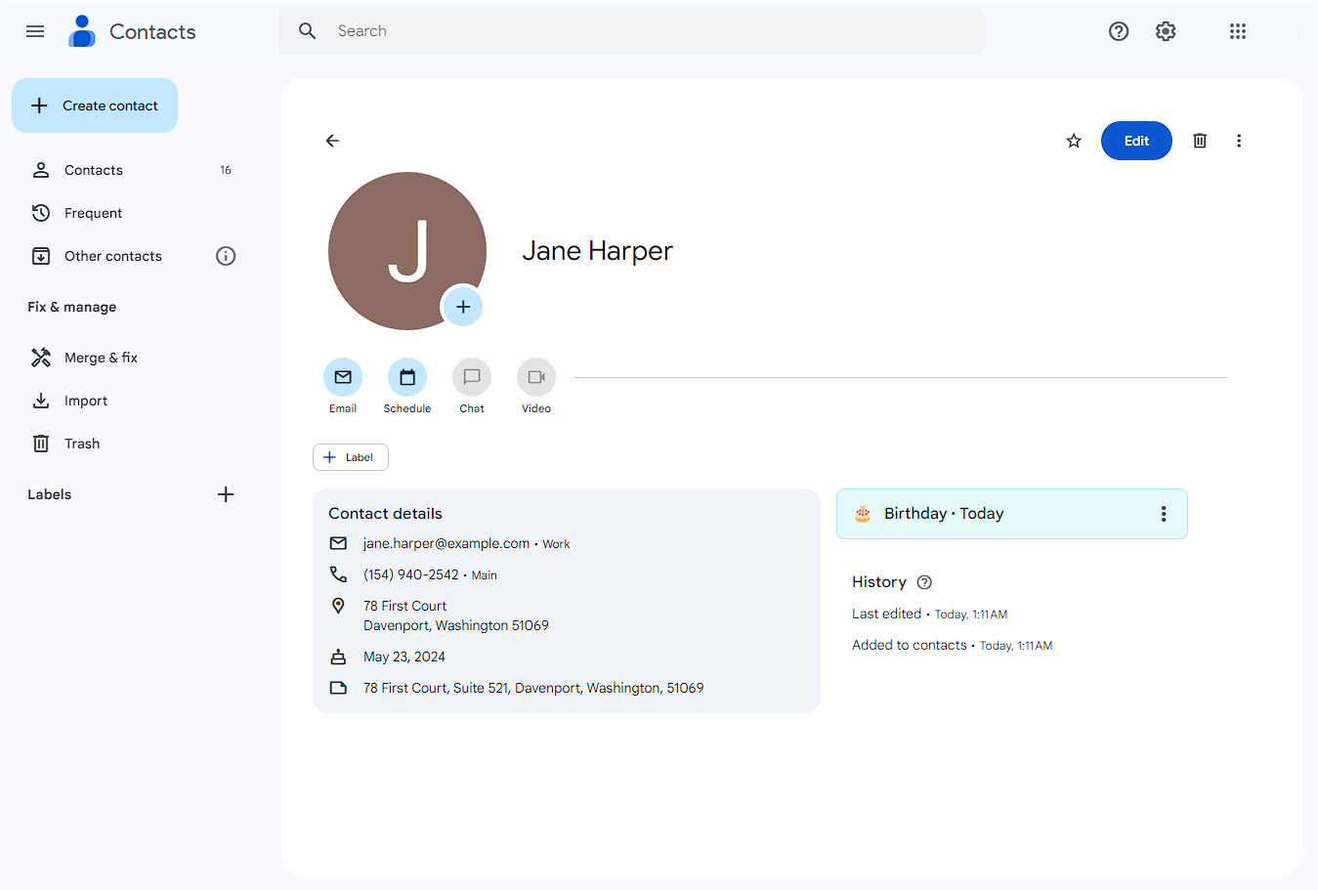The height and width of the screenshot is (890, 1318).
Task: Open the Contacts list in sidebar
Action: [129, 170]
